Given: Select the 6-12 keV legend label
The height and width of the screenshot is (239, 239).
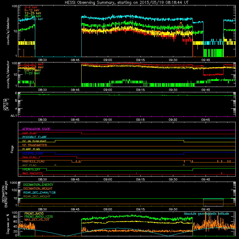Looking at the screenshot, I should coord(32,10).
